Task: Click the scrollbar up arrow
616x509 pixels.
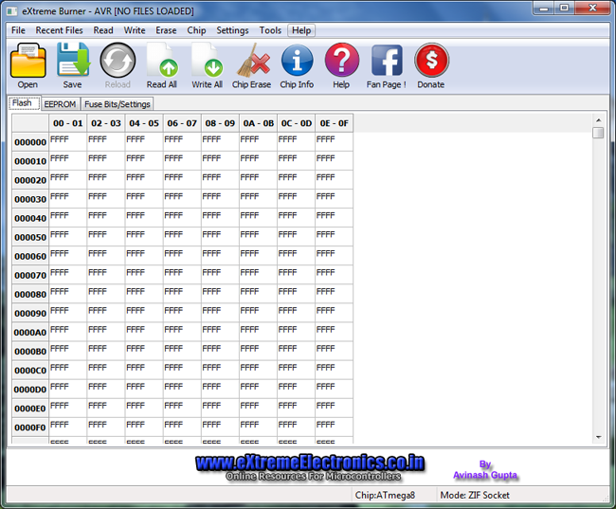Action: click(598, 120)
